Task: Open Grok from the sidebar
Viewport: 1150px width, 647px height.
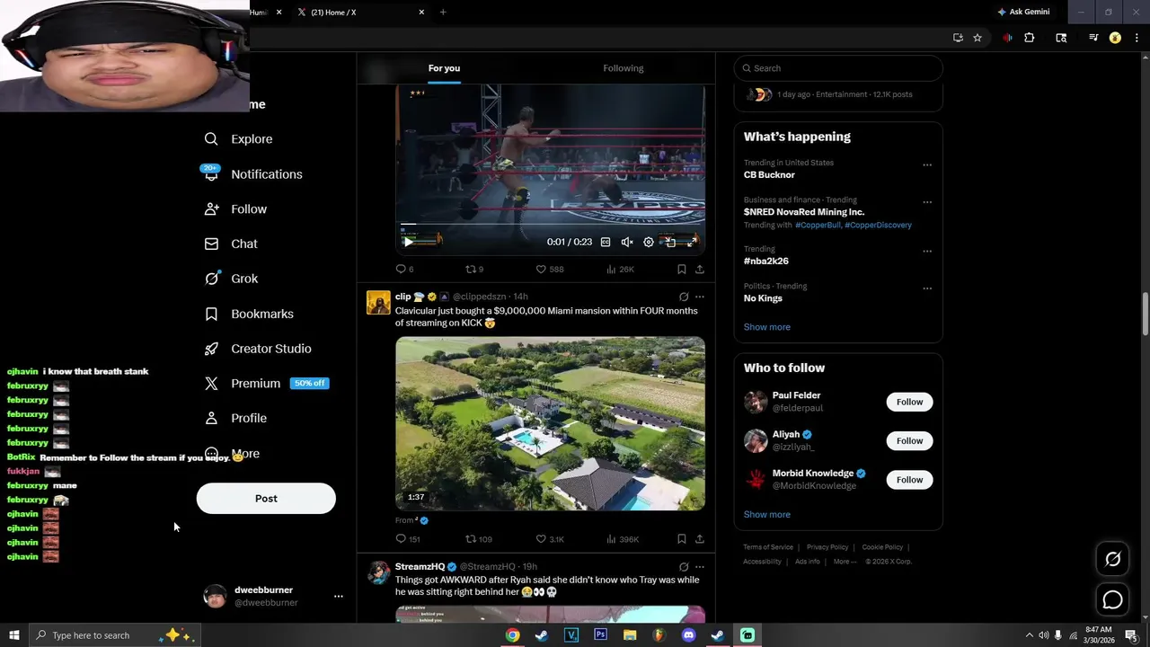Action: (231, 279)
